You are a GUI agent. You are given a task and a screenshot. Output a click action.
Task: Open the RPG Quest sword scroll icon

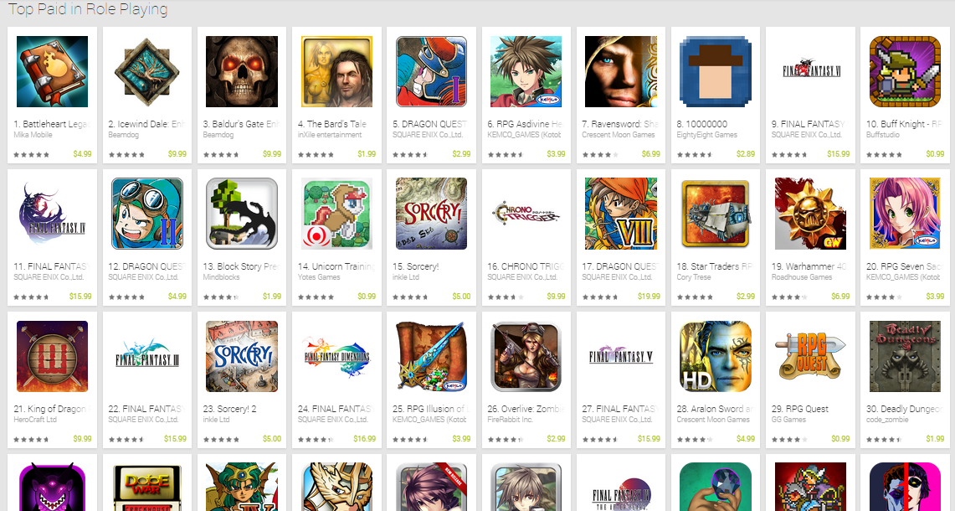(x=811, y=356)
